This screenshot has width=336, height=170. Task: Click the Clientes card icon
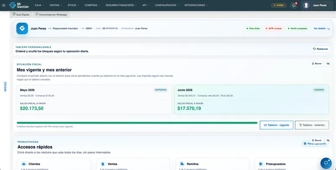pos(24,164)
